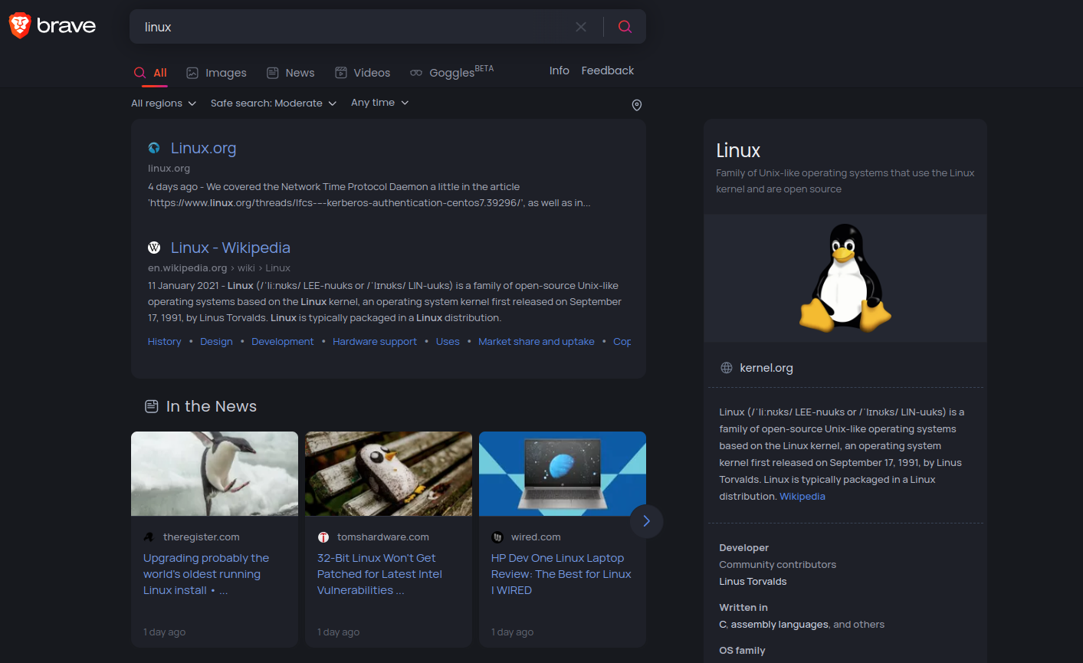
Task: Open the kernel.org link in infobox
Action: pyautogui.click(x=766, y=368)
